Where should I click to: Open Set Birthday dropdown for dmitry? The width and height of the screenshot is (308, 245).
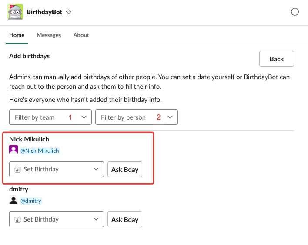click(x=57, y=219)
